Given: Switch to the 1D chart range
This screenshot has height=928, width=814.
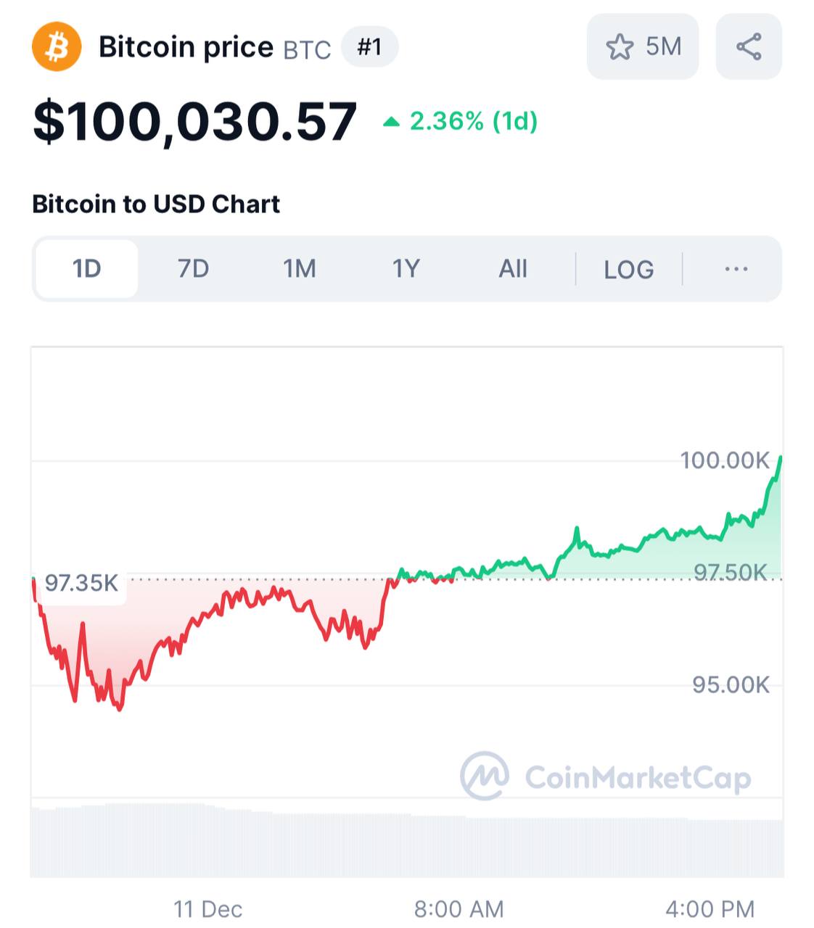Looking at the screenshot, I should pyautogui.click(x=86, y=269).
